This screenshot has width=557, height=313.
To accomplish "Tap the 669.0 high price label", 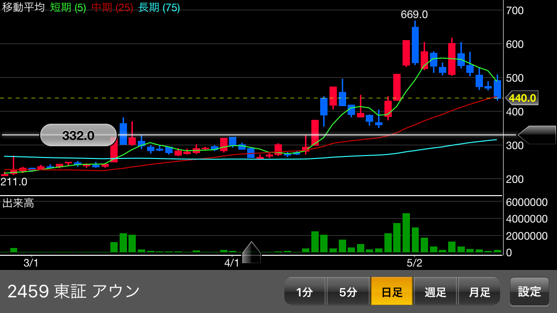I will 414,15.
